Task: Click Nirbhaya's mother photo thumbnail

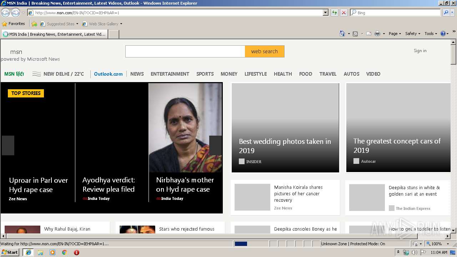Action: click(185, 128)
